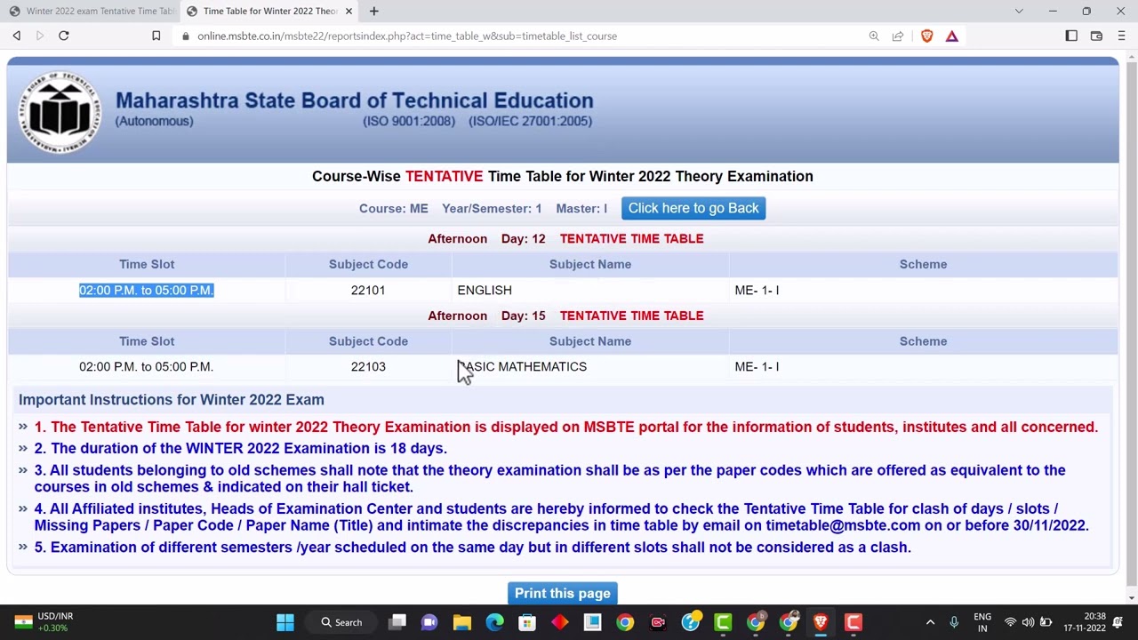Click the Maharashtra State Board of Technical Education title
This screenshot has height=640, width=1138.
pyautogui.click(x=354, y=100)
